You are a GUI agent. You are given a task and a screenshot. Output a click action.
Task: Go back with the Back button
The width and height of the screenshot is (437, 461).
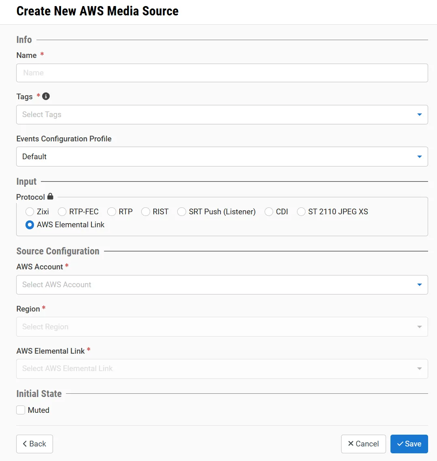pos(35,444)
